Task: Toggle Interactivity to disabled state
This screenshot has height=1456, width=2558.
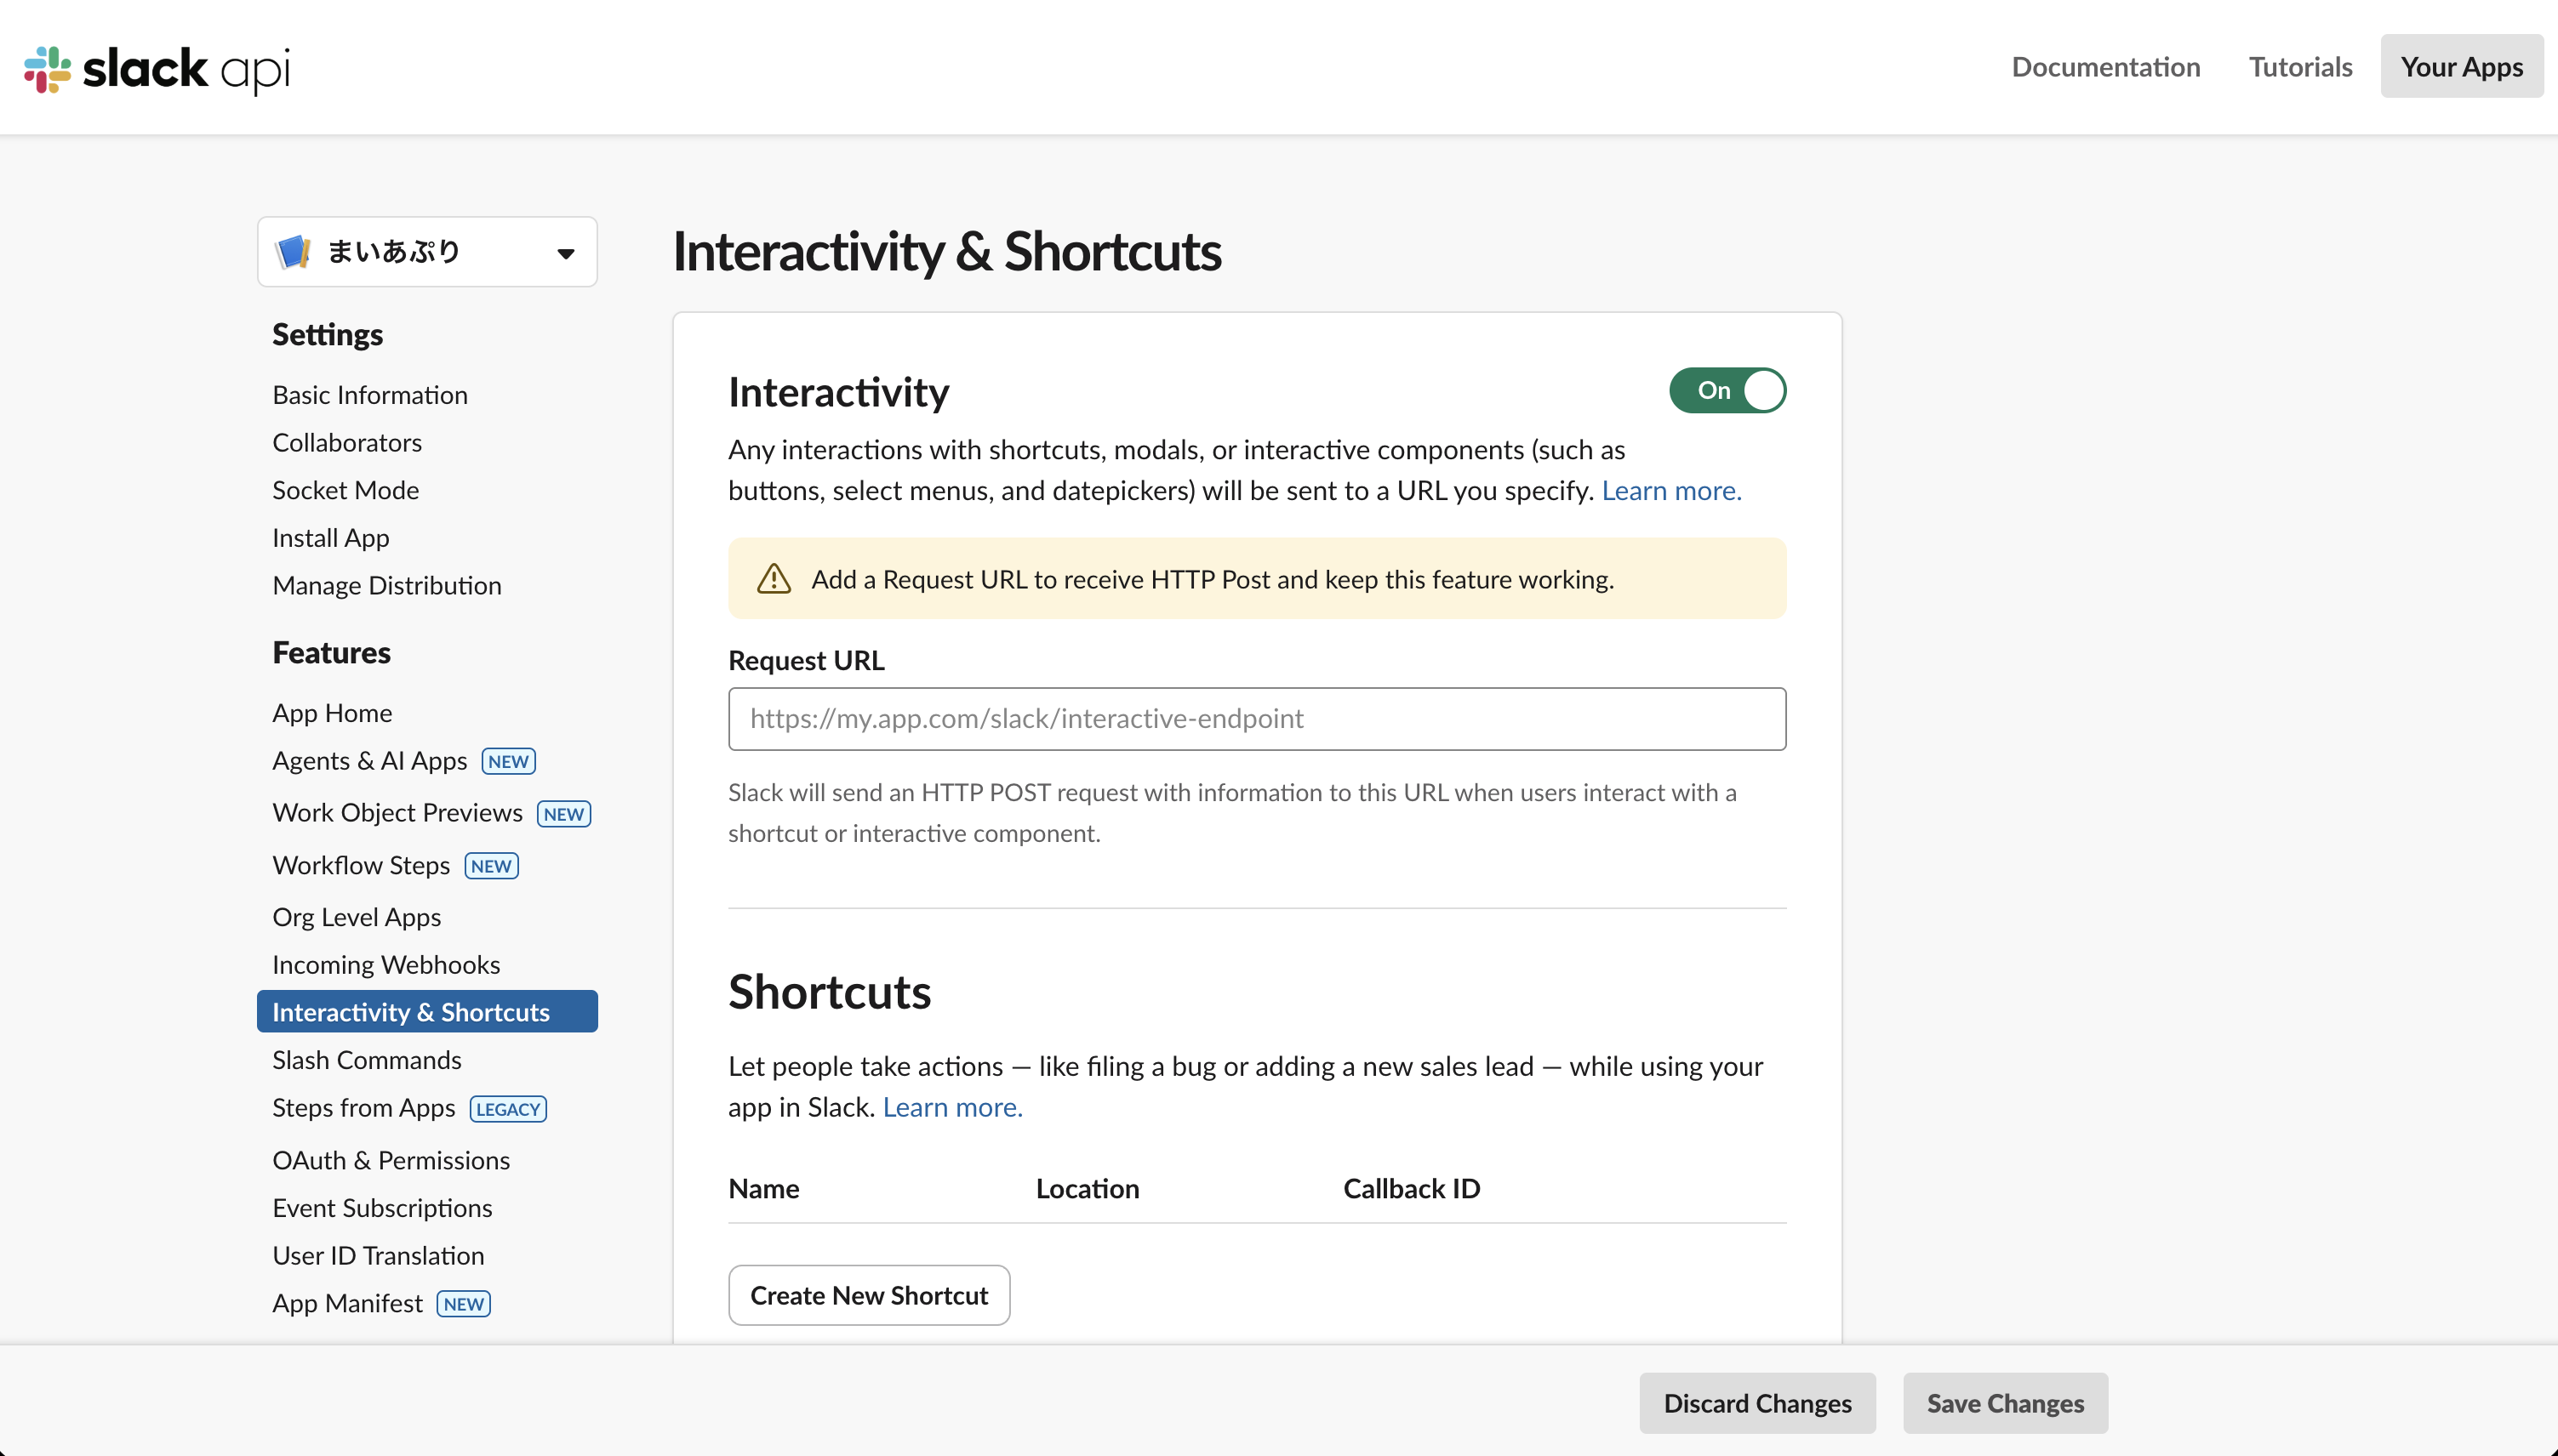Action: coord(1727,390)
